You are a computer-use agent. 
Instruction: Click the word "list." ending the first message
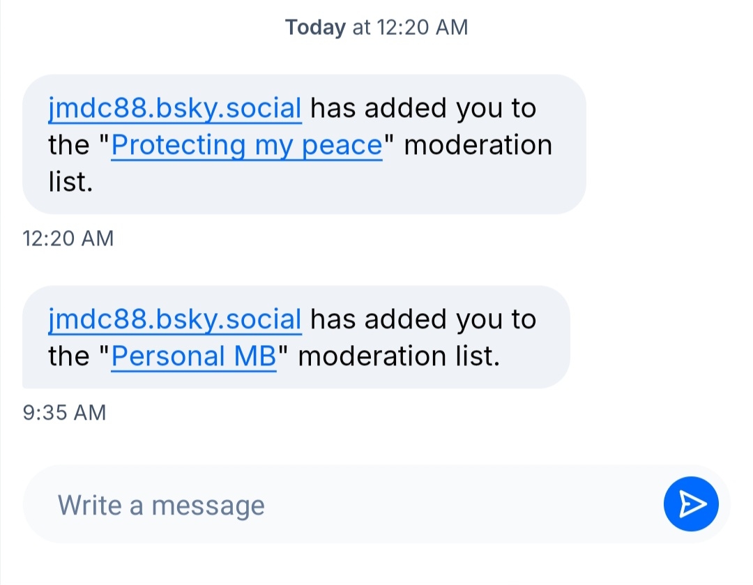70,183
